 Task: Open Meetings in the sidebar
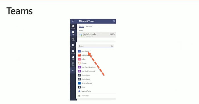[73, 52]
